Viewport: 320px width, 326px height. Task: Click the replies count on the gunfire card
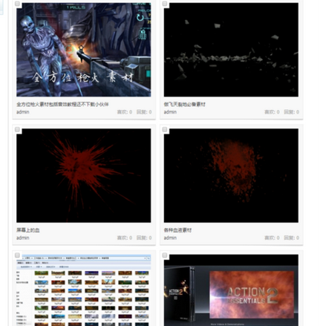[x=144, y=112]
